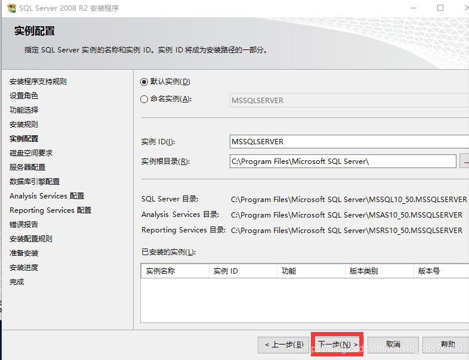Viewport: 469px width, 360px height.
Task: Go to next step with 下一步 button
Action: [337, 345]
